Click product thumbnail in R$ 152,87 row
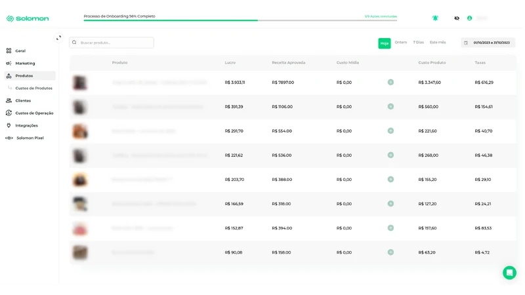Screen dimensions: 525x295 [x=80, y=228]
